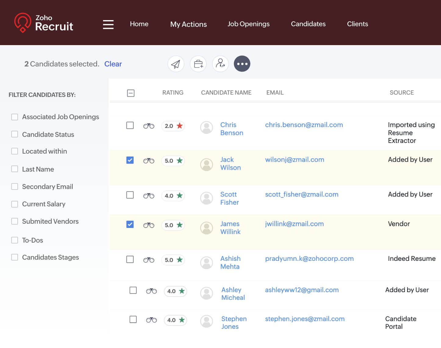This screenshot has height=348, width=441.
Task: Open the My Actions tab
Action: point(188,24)
